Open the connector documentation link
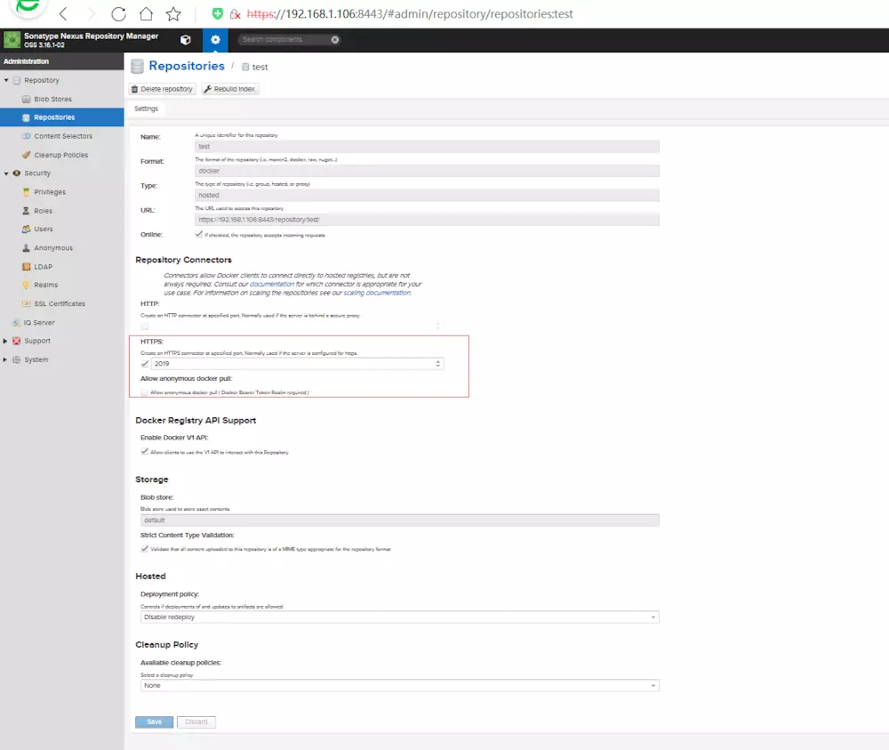The height and width of the screenshot is (750, 889). 272,284
